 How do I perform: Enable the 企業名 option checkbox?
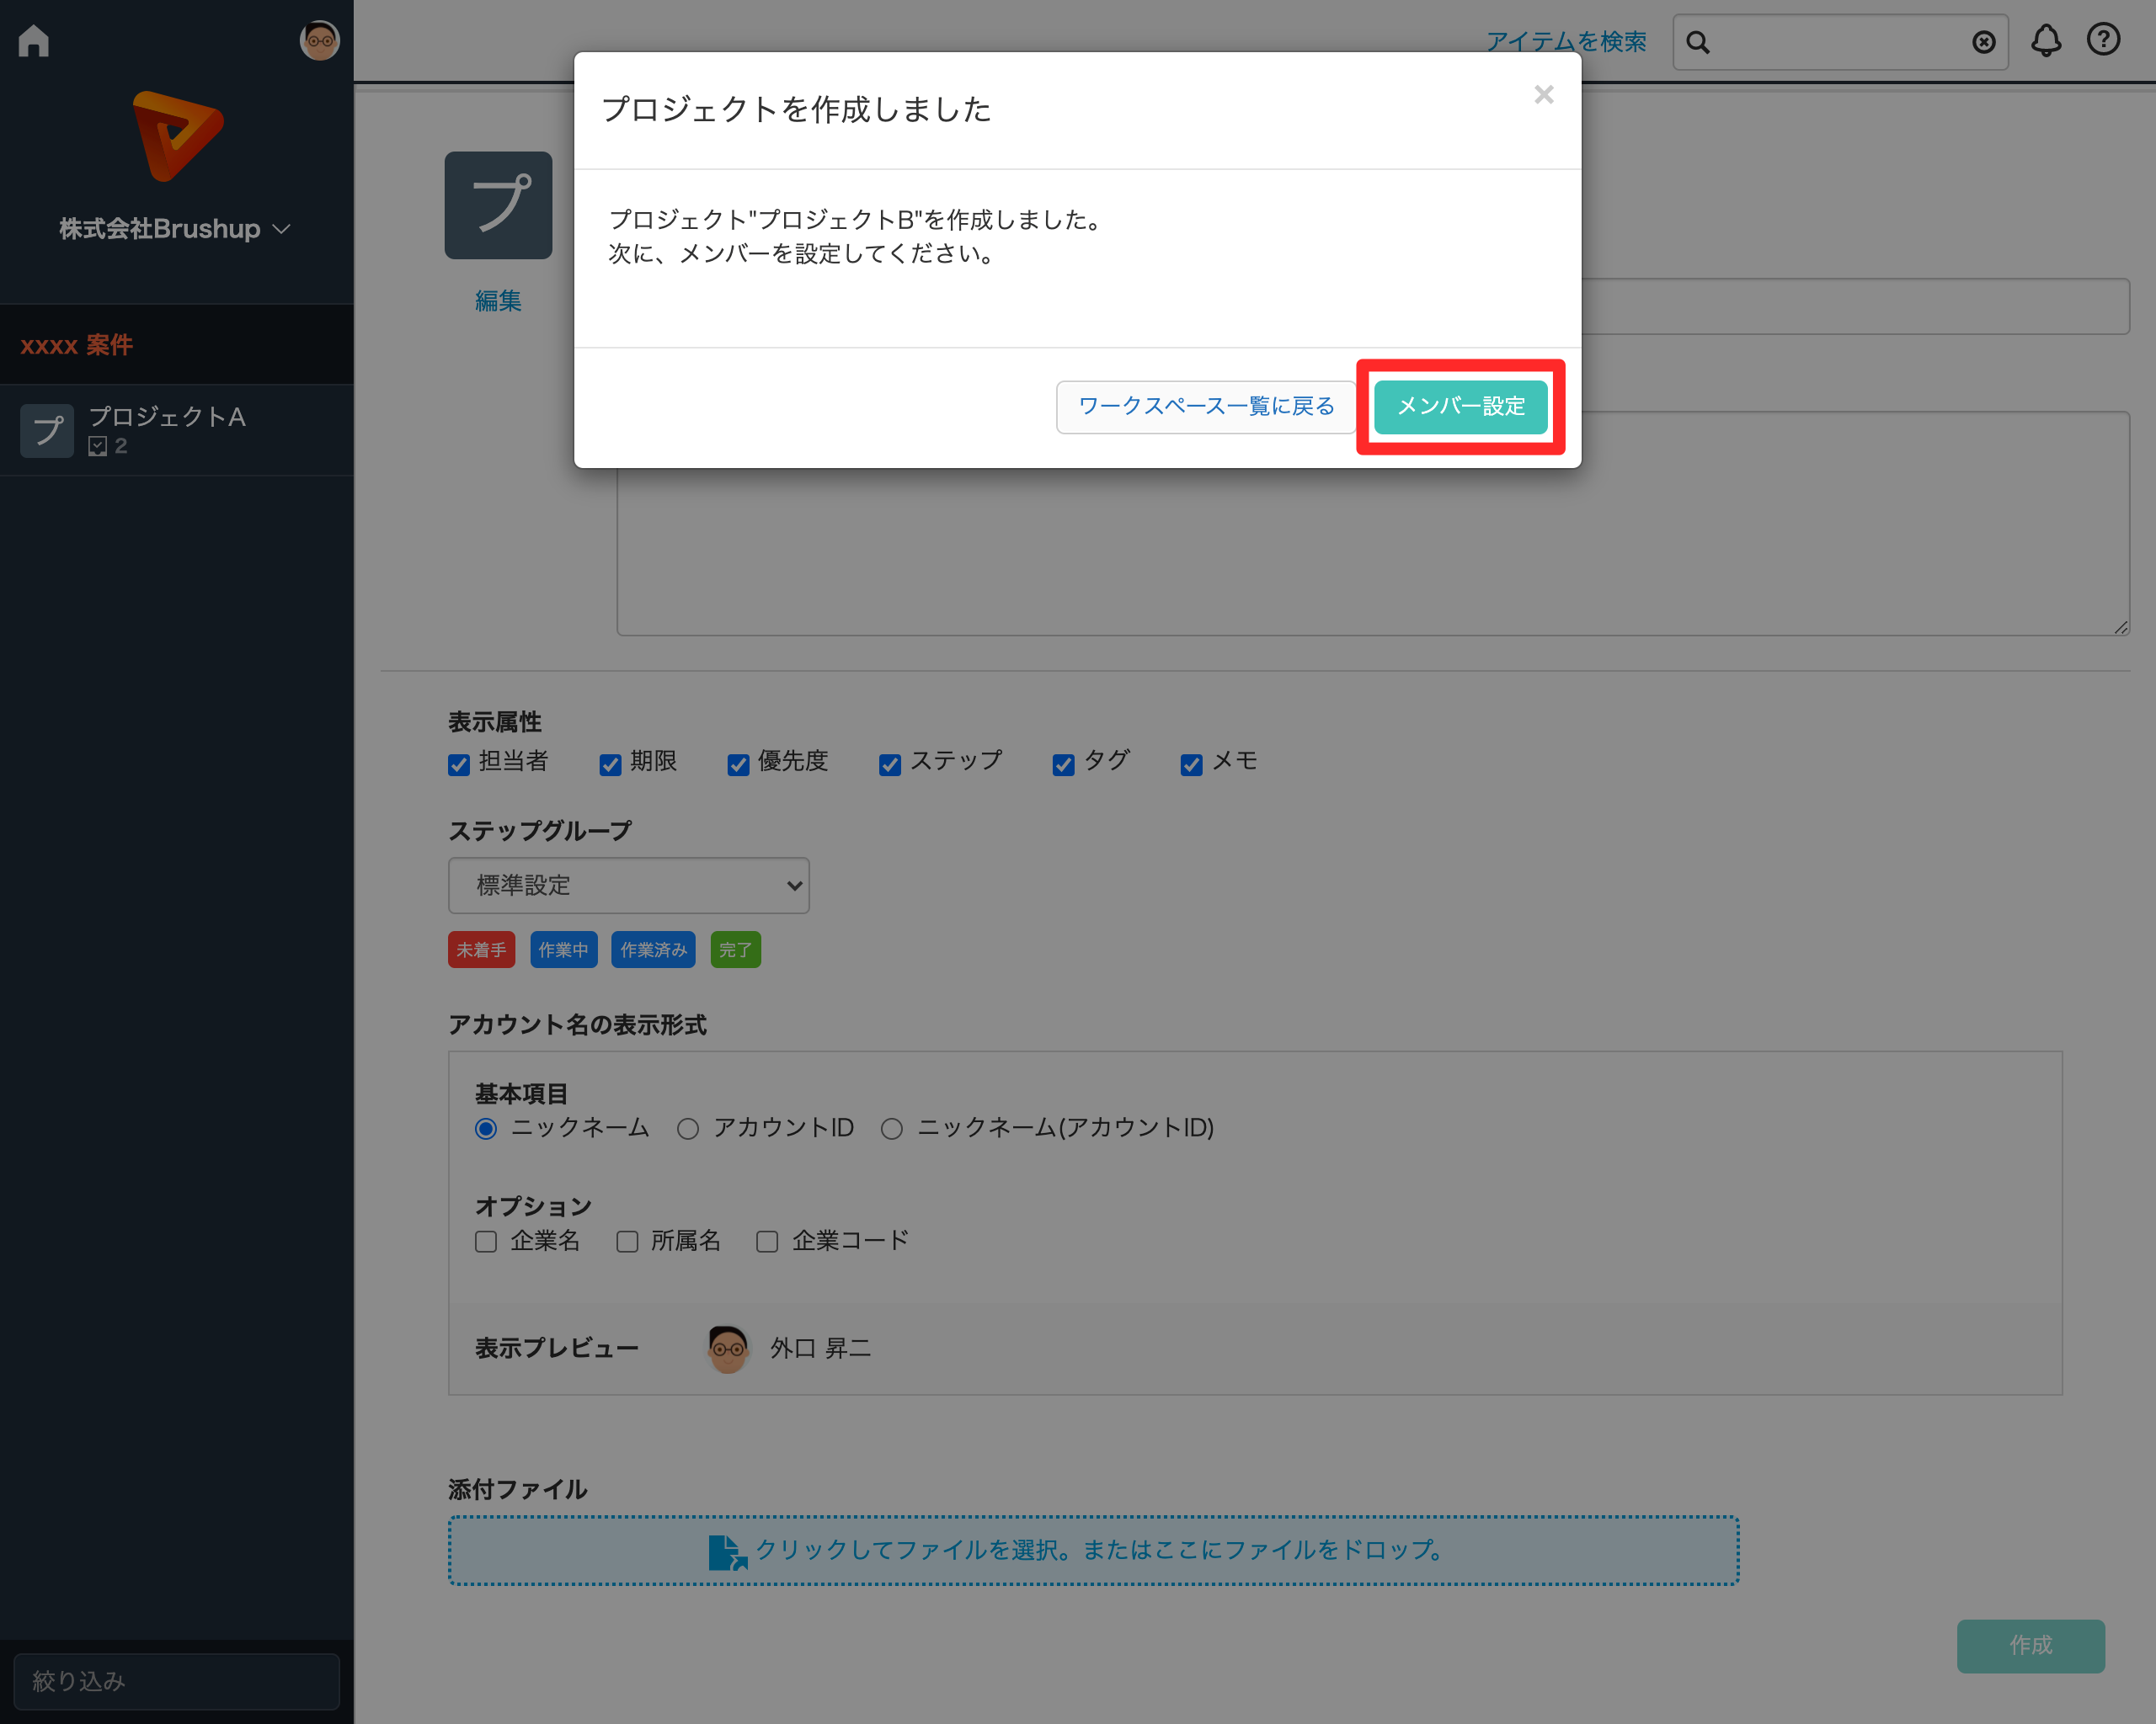pos(486,1242)
